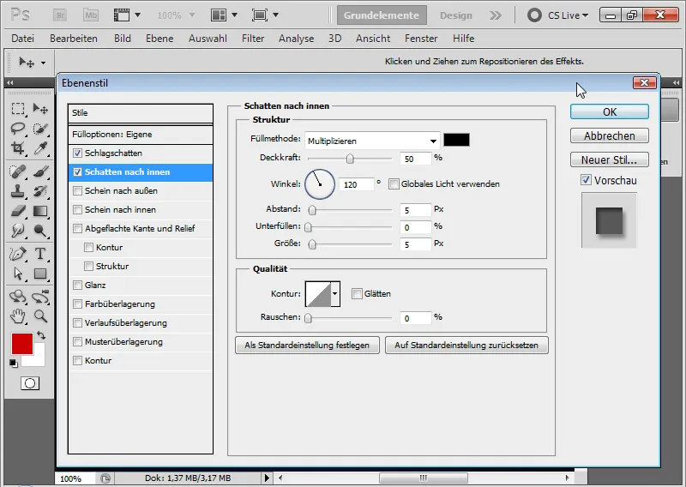
Task: Select the 3D Object Rotate tool
Action: tap(18, 296)
